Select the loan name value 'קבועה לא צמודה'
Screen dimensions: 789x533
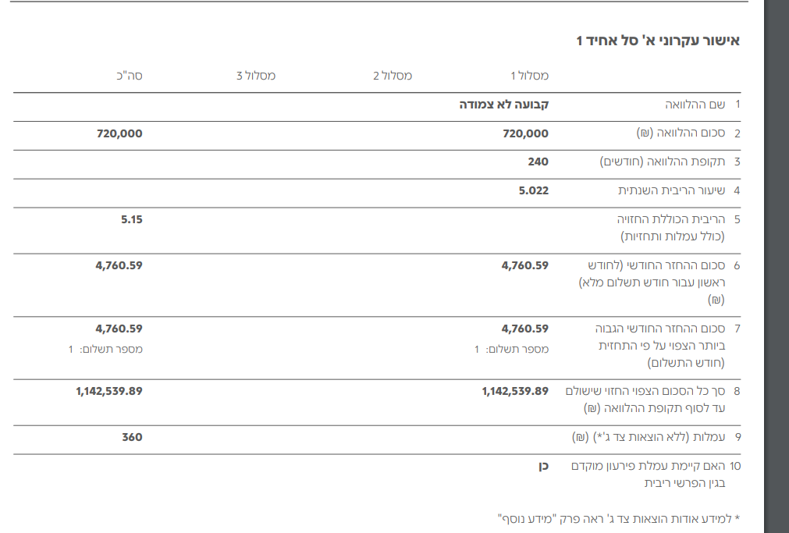tap(503, 104)
